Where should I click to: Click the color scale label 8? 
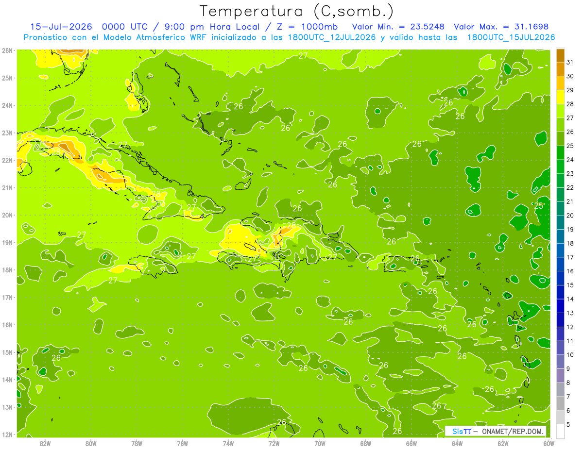[x=568, y=383]
